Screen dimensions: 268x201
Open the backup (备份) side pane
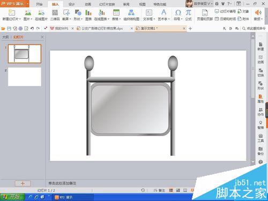[x=260, y=151]
